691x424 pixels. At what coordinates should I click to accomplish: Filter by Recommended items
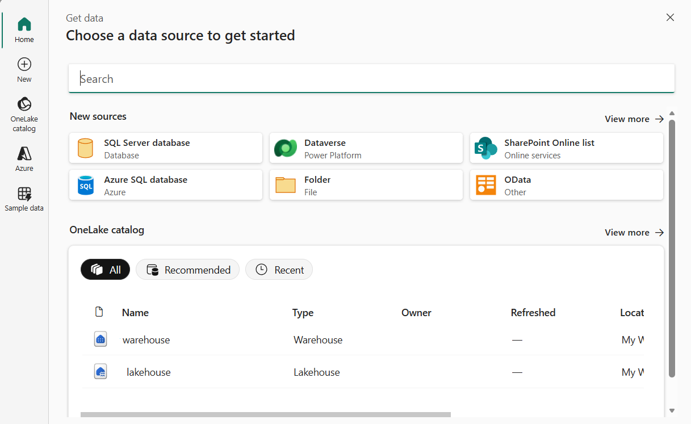coord(188,270)
